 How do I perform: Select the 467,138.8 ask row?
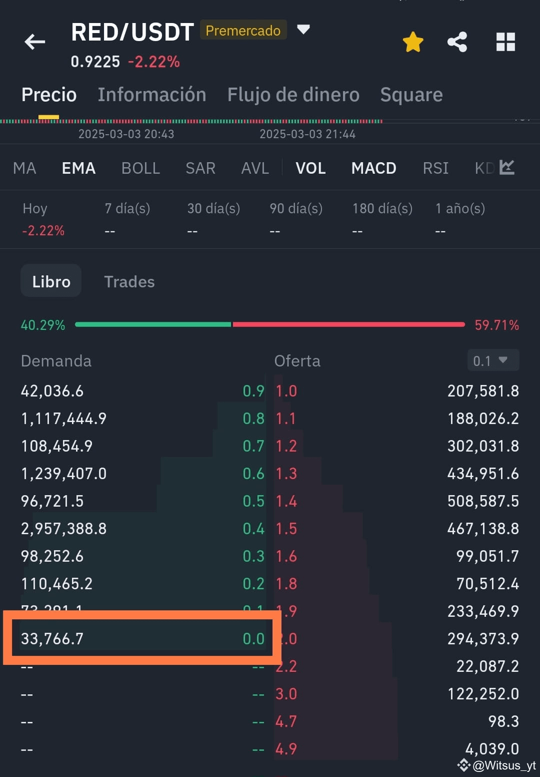tap(397, 528)
